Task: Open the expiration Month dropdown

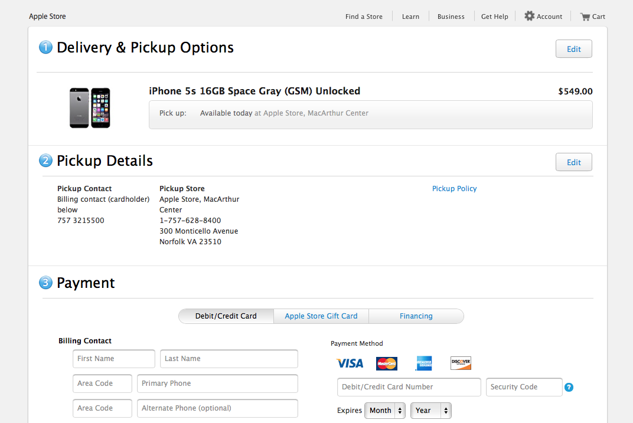Action: coord(385,411)
